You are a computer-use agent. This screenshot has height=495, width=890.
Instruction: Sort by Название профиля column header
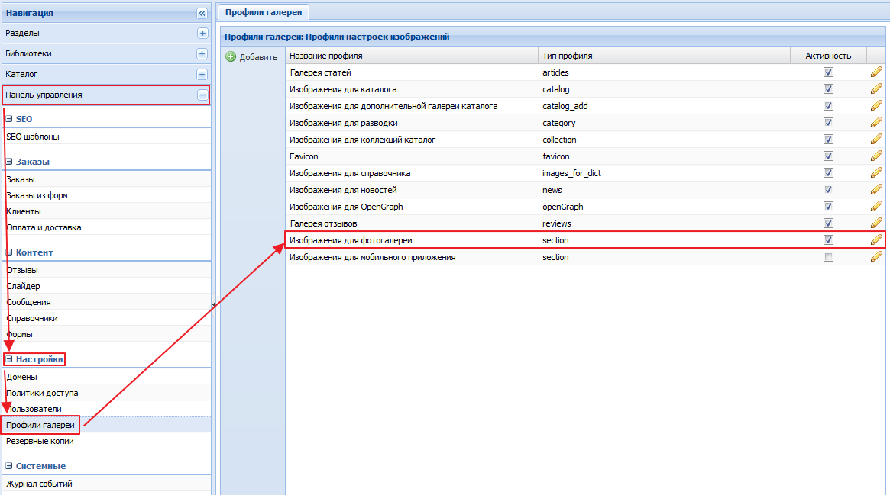tap(326, 56)
